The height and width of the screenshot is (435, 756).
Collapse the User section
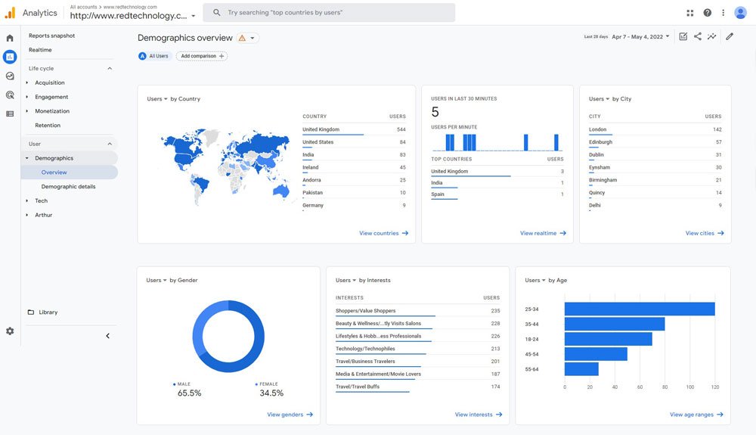click(x=110, y=144)
